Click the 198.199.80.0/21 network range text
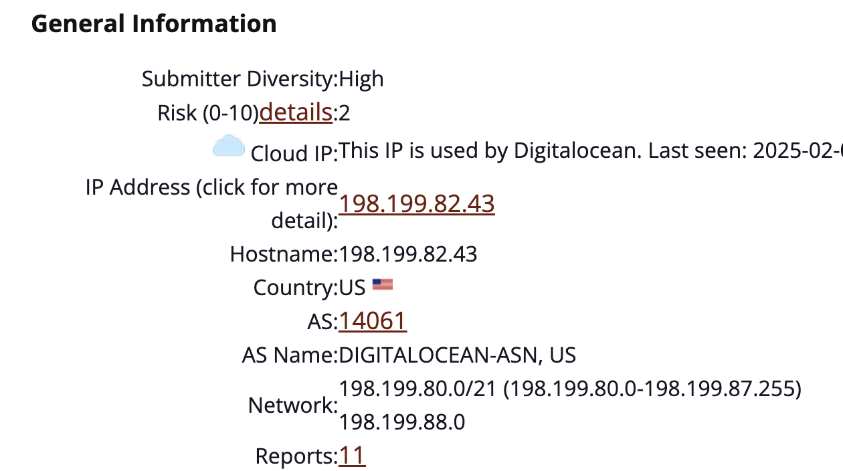The height and width of the screenshot is (471, 843). [x=570, y=389]
